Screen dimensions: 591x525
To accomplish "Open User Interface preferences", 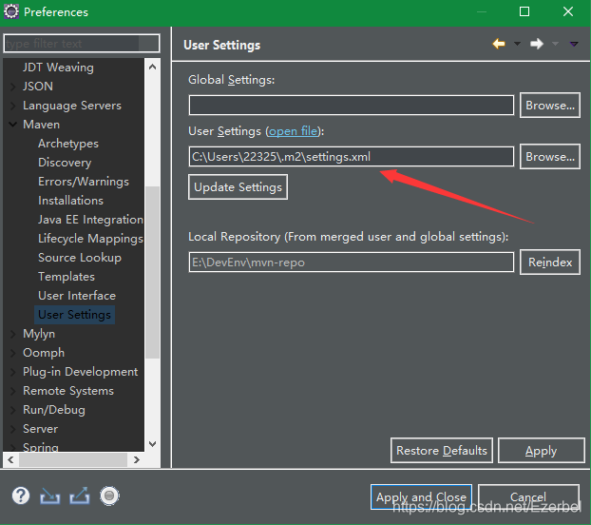I will click(77, 296).
